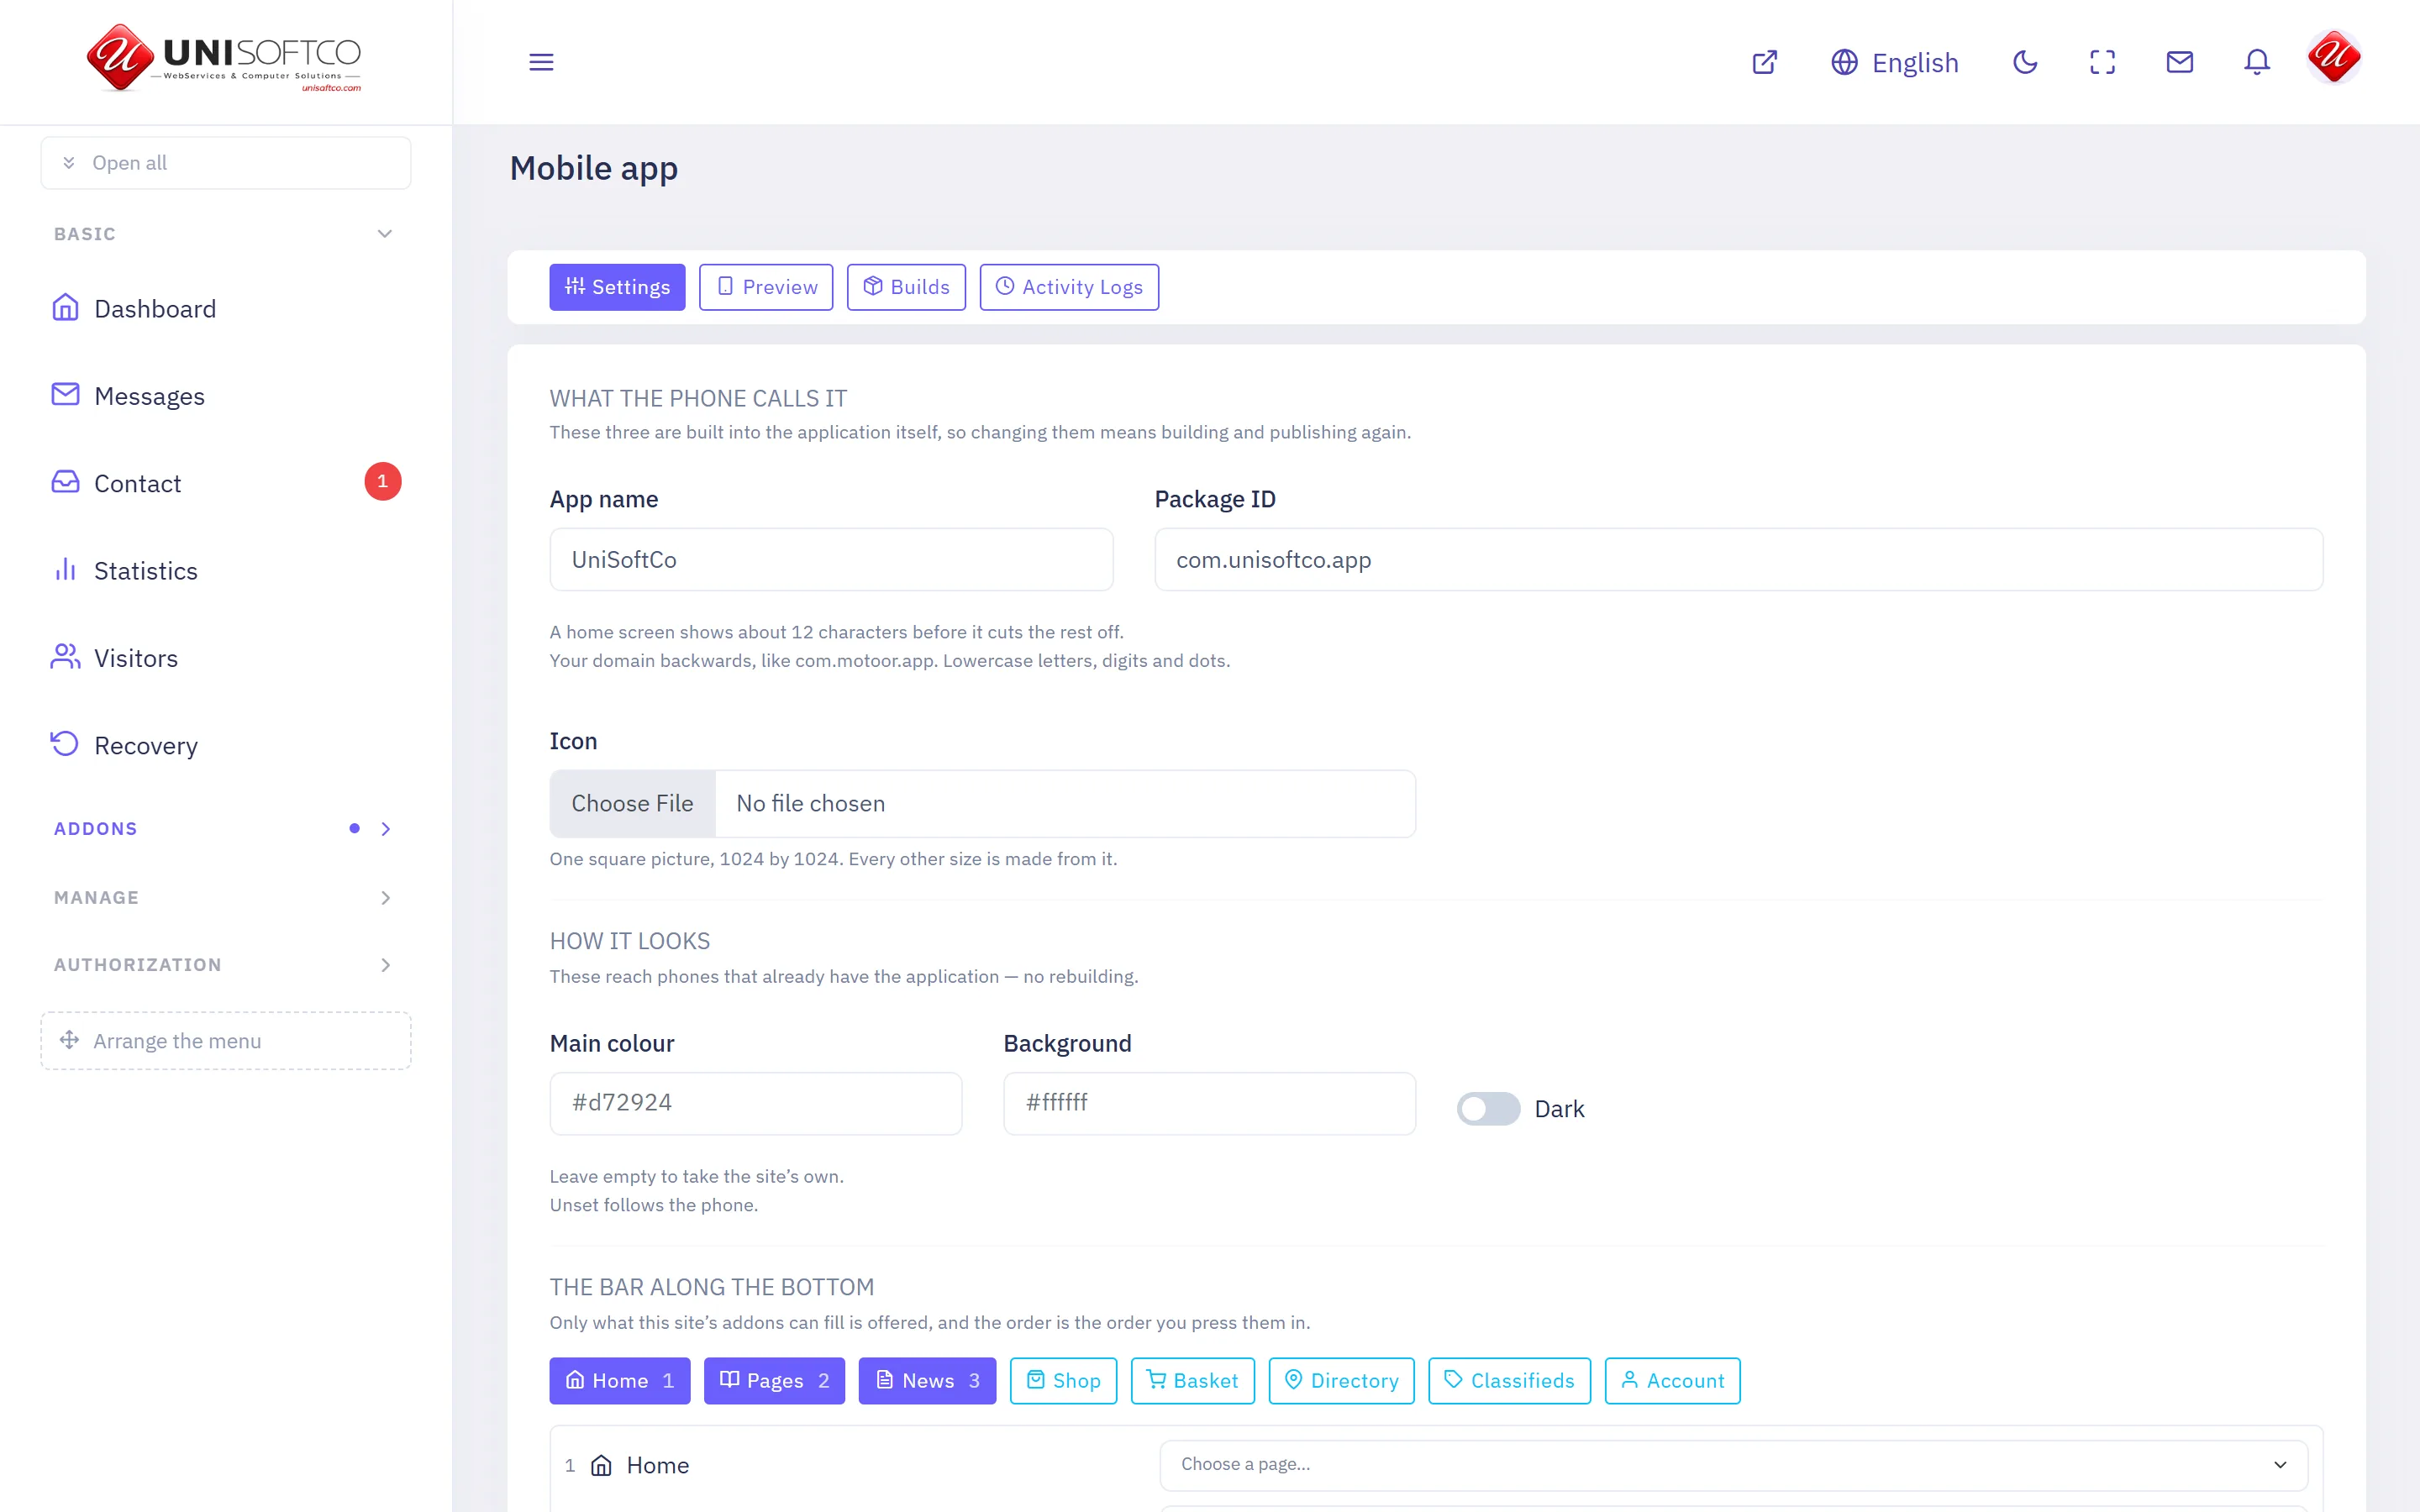2420x1512 pixels.
Task: Click the Contact unread badge
Action: [382, 481]
